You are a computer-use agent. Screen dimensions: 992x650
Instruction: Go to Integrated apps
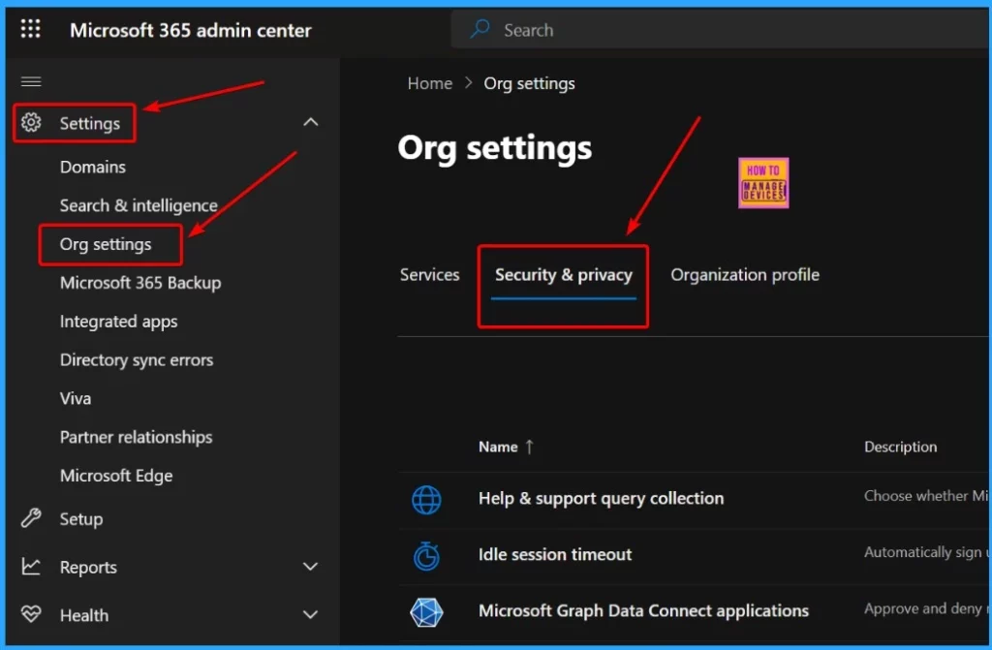point(118,322)
